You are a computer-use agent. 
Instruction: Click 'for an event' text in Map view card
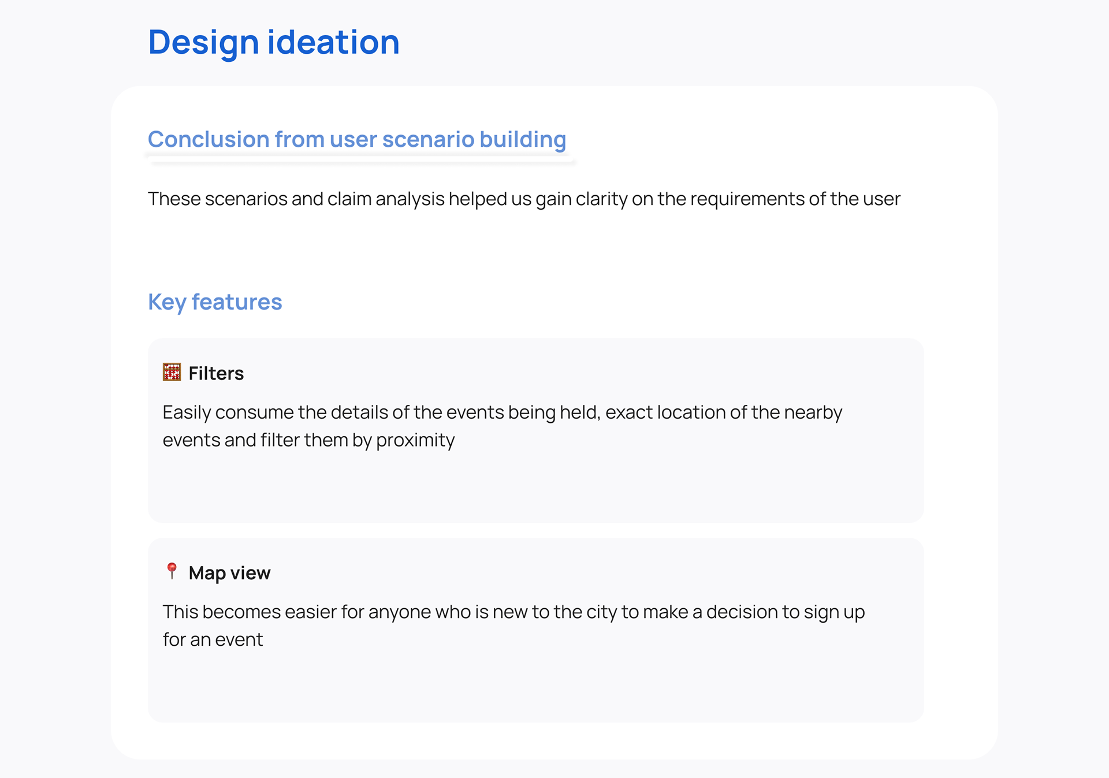[213, 640]
